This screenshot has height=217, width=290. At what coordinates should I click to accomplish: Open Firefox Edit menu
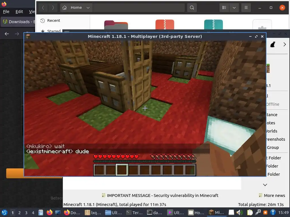pos(19,12)
